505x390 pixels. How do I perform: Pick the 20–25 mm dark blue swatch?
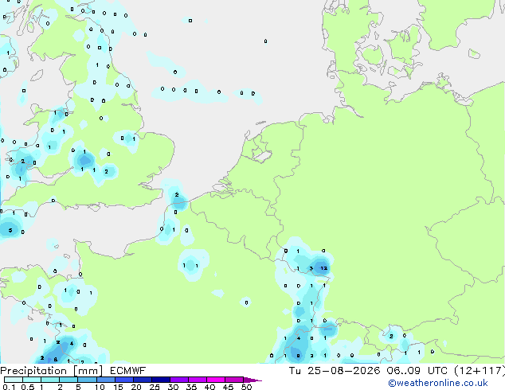(x=142, y=380)
